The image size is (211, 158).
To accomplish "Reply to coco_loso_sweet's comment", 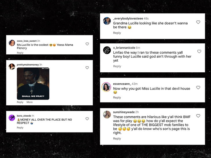I will [x=20, y=53].
